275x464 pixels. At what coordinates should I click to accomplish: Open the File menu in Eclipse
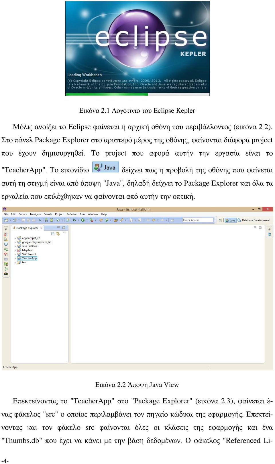(6, 214)
